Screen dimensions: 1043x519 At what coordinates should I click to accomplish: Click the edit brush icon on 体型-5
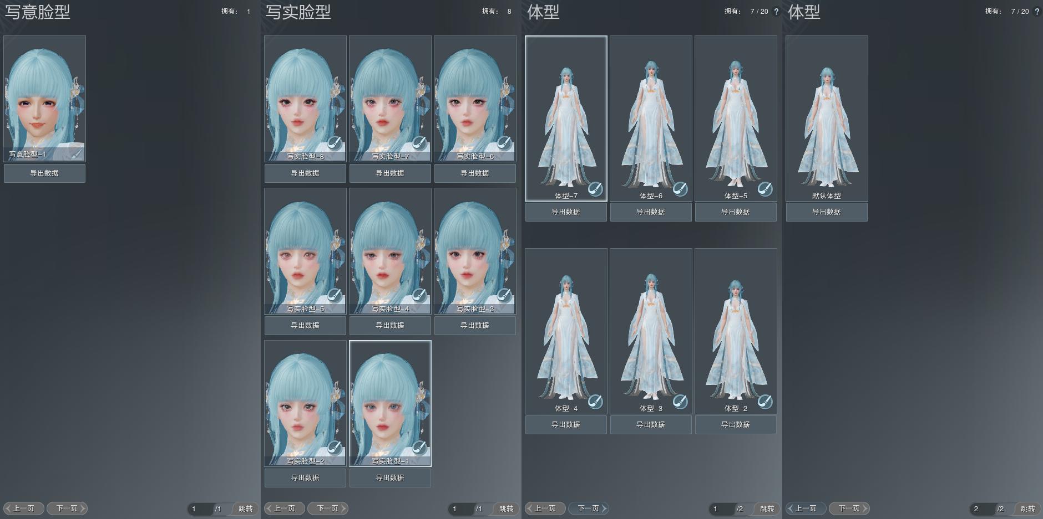tap(764, 189)
